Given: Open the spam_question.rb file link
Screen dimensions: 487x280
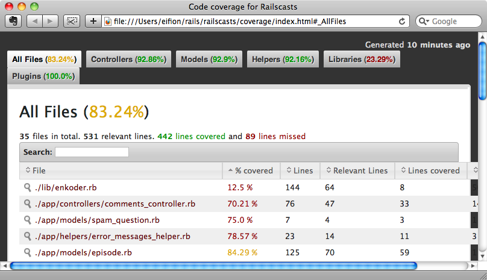Looking at the screenshot, I should tap(97, 220).
